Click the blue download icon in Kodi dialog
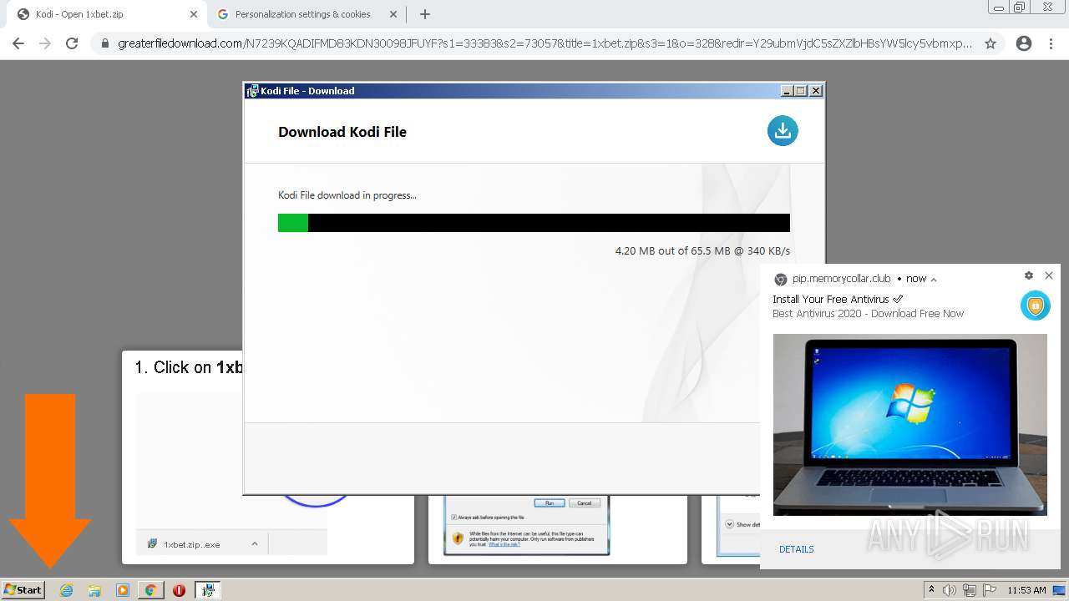 (x=783, y=130)
